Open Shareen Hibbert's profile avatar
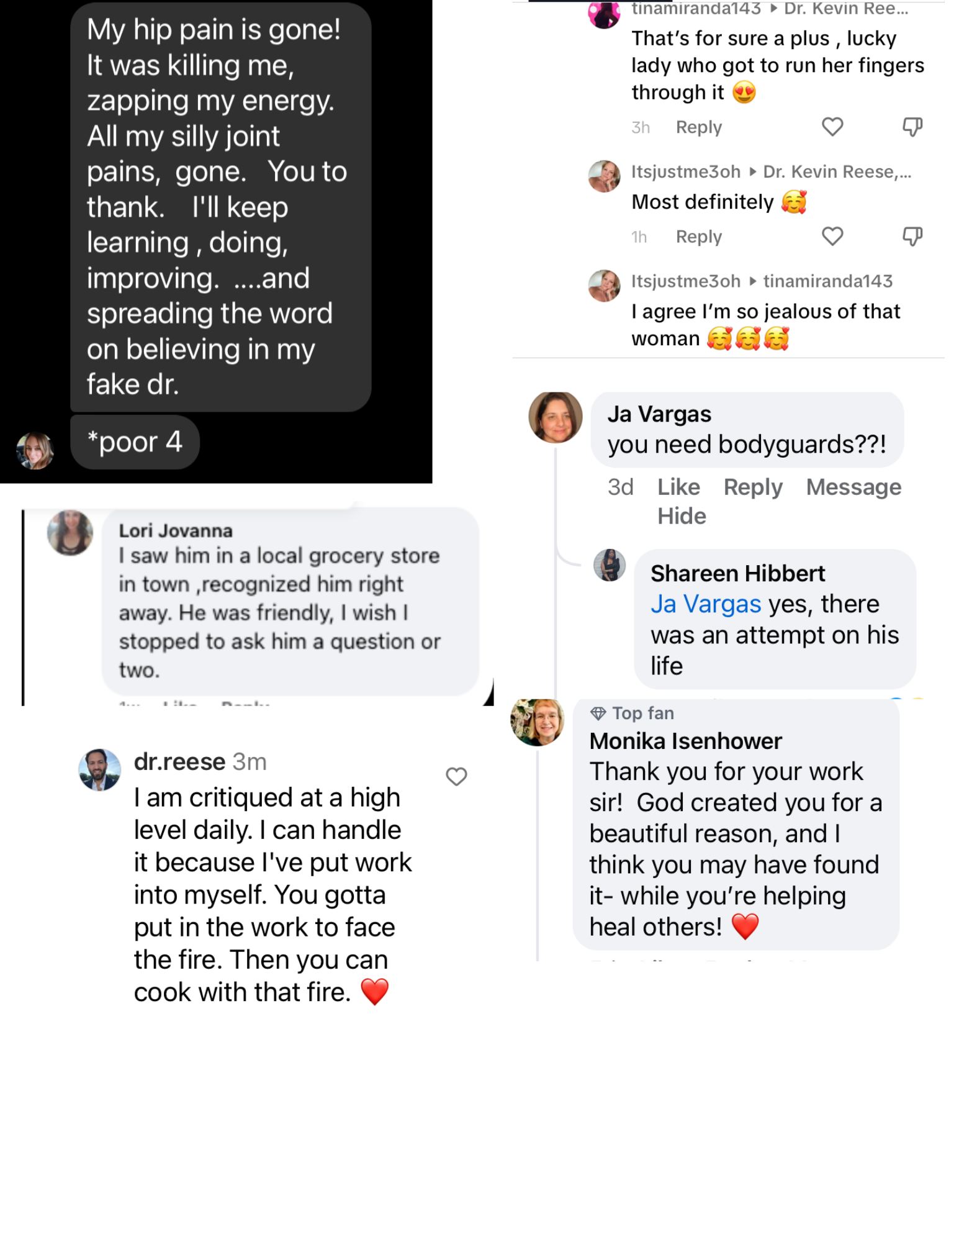The width and height of the screenshot is (959, 1242). click(610, 565)
